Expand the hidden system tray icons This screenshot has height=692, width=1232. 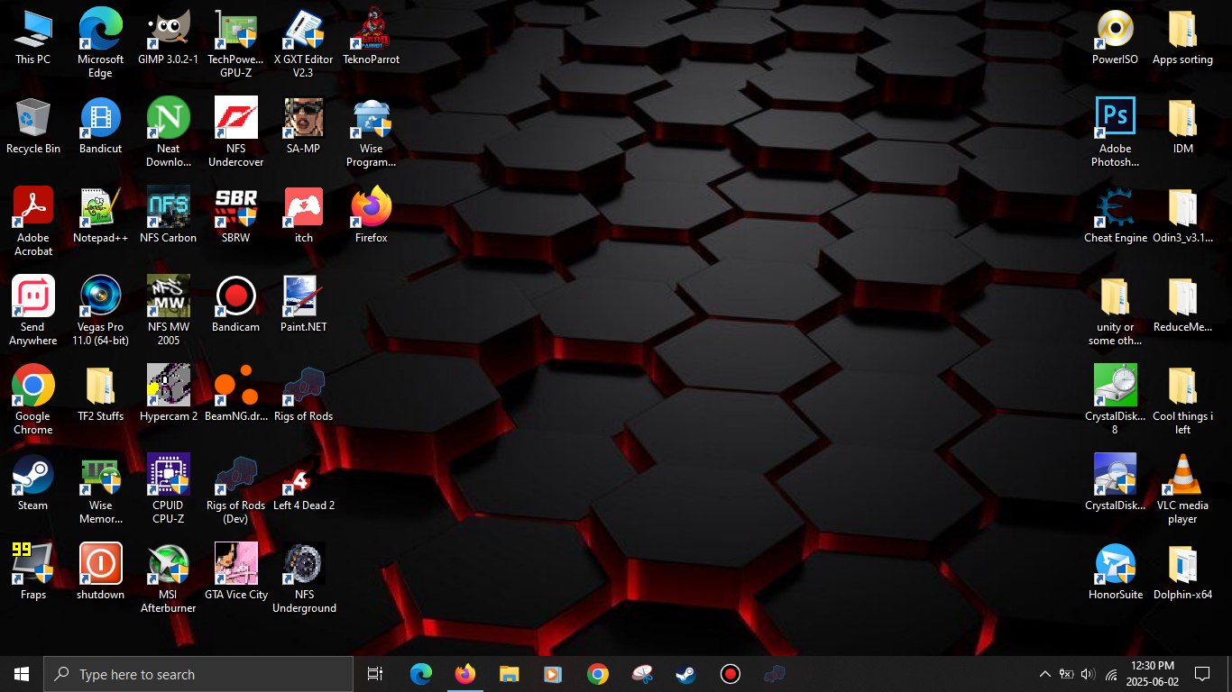point(1044,674)
